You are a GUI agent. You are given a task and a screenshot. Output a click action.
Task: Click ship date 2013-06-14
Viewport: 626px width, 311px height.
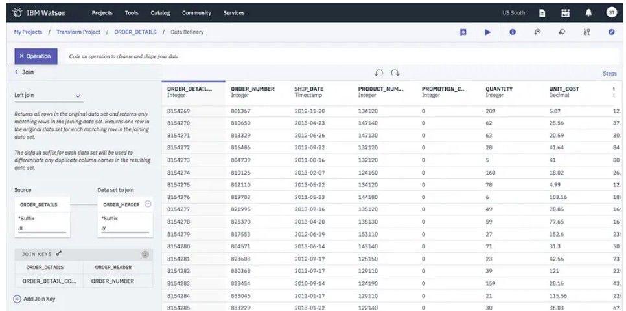pyautogui.click(x=310, y=246)
